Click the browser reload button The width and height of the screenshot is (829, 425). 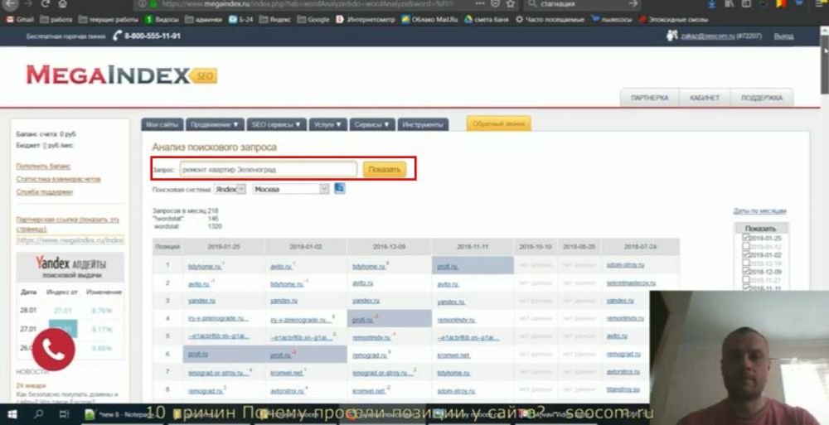click(46, 4)
